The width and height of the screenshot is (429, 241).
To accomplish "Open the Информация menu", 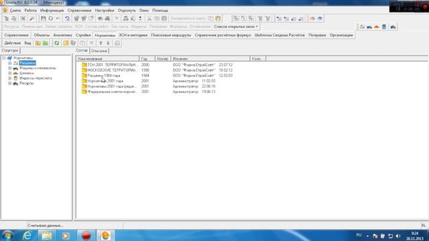I will click(x=52, y=11).
